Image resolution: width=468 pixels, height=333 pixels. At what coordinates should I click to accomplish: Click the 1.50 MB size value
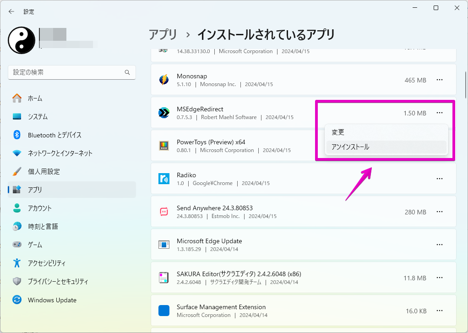(x=414, y=113)
